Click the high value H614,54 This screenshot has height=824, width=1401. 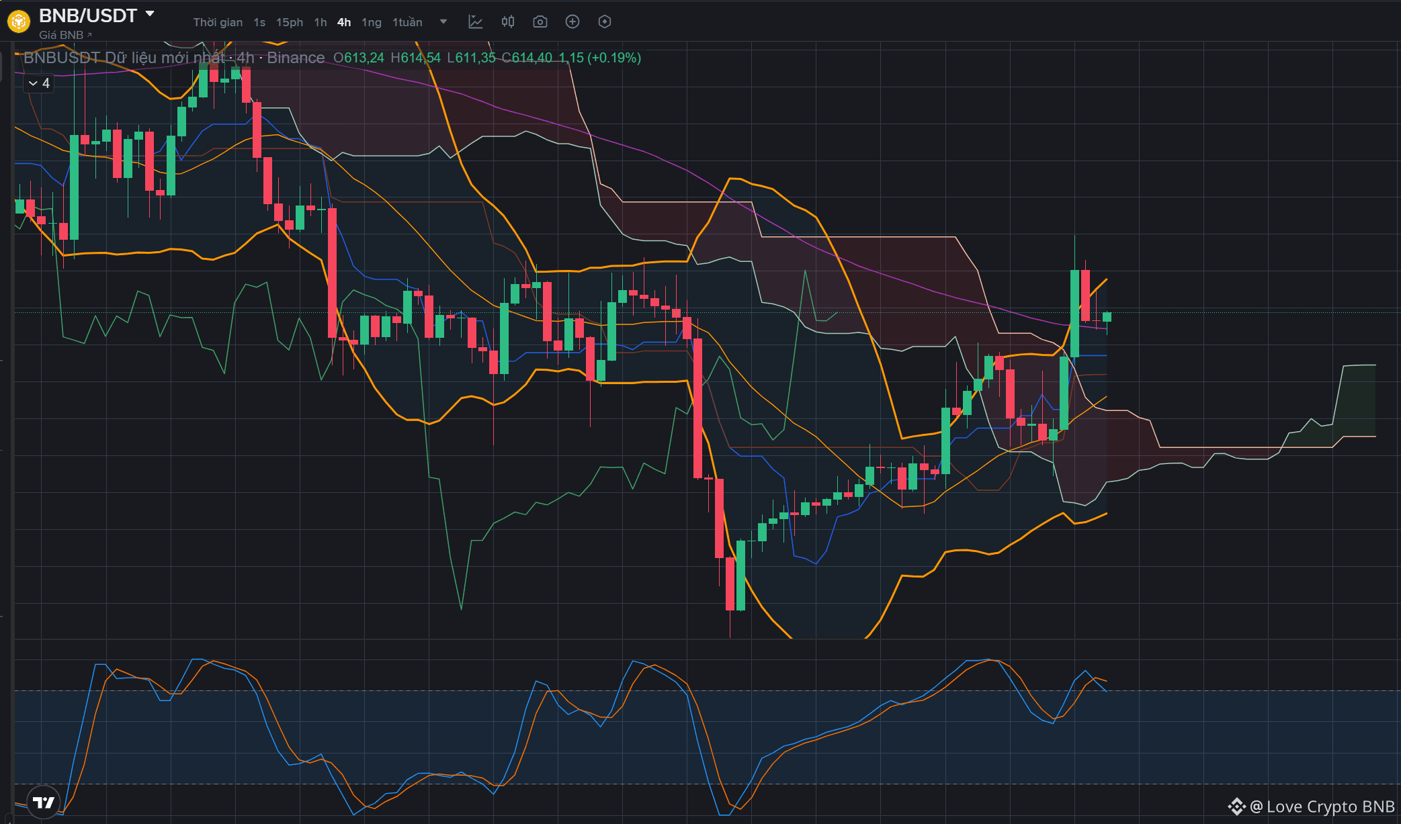(416, 58)
